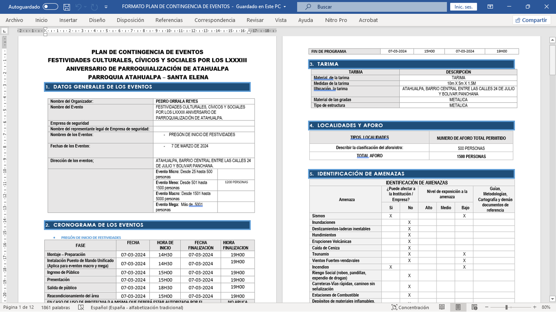The height and width of the screenshot is (312, 556).
Task: Undo the last action
Action: [x=78, y=7]
